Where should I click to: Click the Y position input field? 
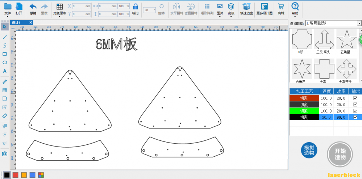[81, 14]
